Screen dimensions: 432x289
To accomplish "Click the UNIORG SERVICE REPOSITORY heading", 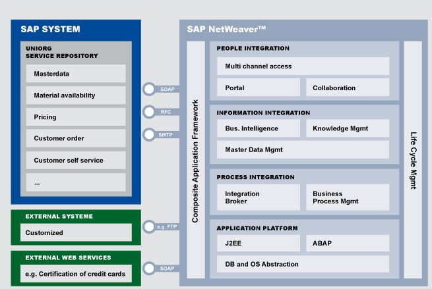I will pyautogui.click(x=62, y=52).
